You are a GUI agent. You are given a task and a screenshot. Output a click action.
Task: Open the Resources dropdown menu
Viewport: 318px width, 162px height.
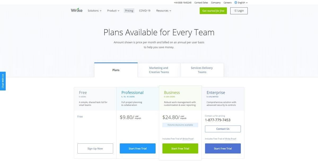[x=164, y=11]
